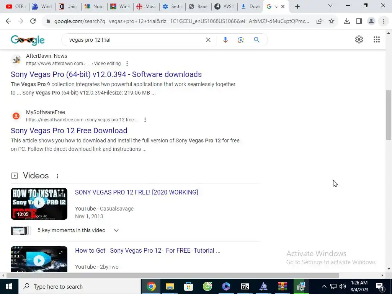Click MySoftwareFree site favicon

[16, 116]
